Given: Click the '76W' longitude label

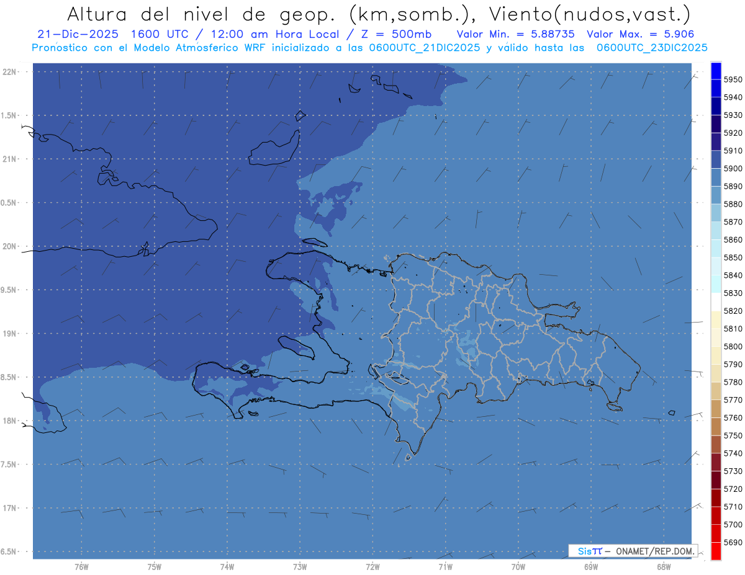Looking at the screenshot, I should (81, 567).
